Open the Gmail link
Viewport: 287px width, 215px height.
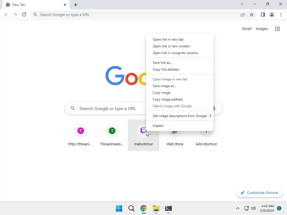coord(247,29)
